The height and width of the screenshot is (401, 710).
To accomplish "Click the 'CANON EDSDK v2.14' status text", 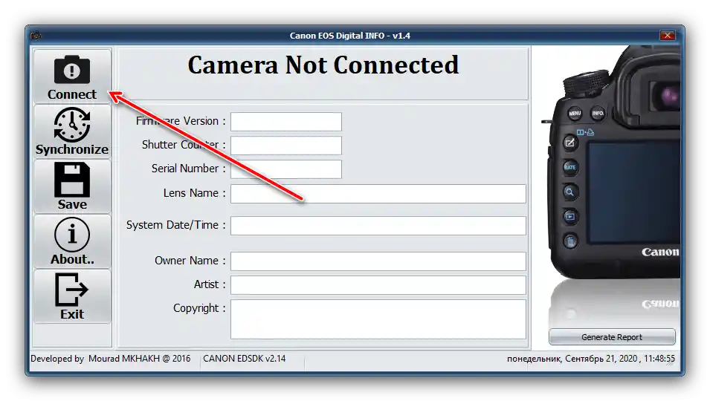I will 244,359.
